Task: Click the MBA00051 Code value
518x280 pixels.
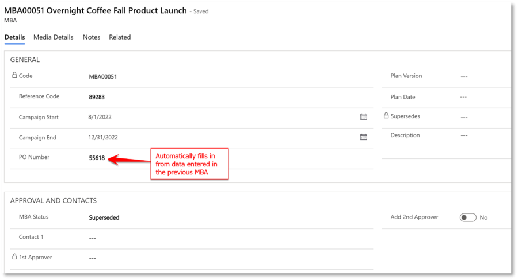Action: (103, 76)
